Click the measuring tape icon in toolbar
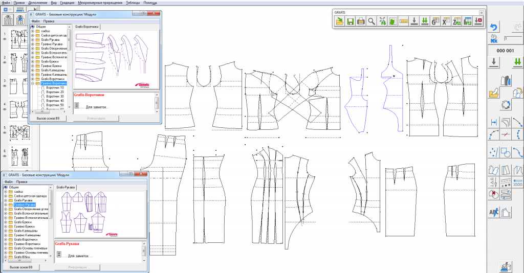The width and height of the screenshot is (524, 273). coord(403,21)
